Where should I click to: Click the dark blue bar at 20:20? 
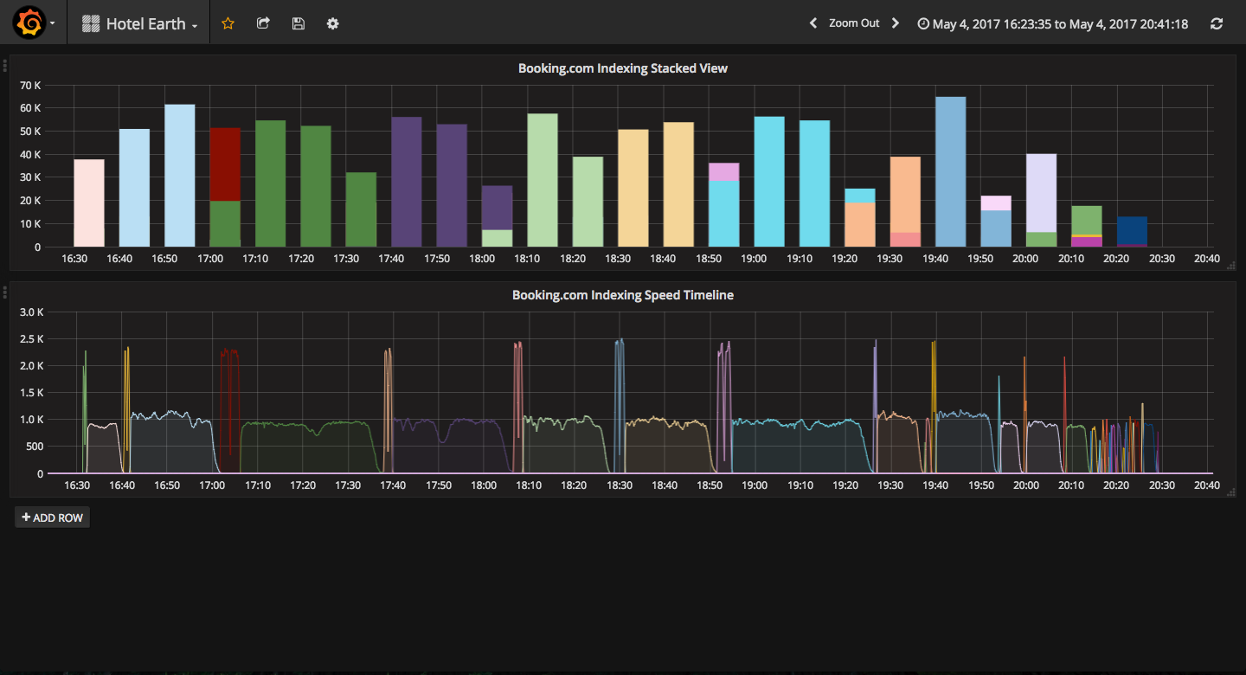[x=1132, y=231]
